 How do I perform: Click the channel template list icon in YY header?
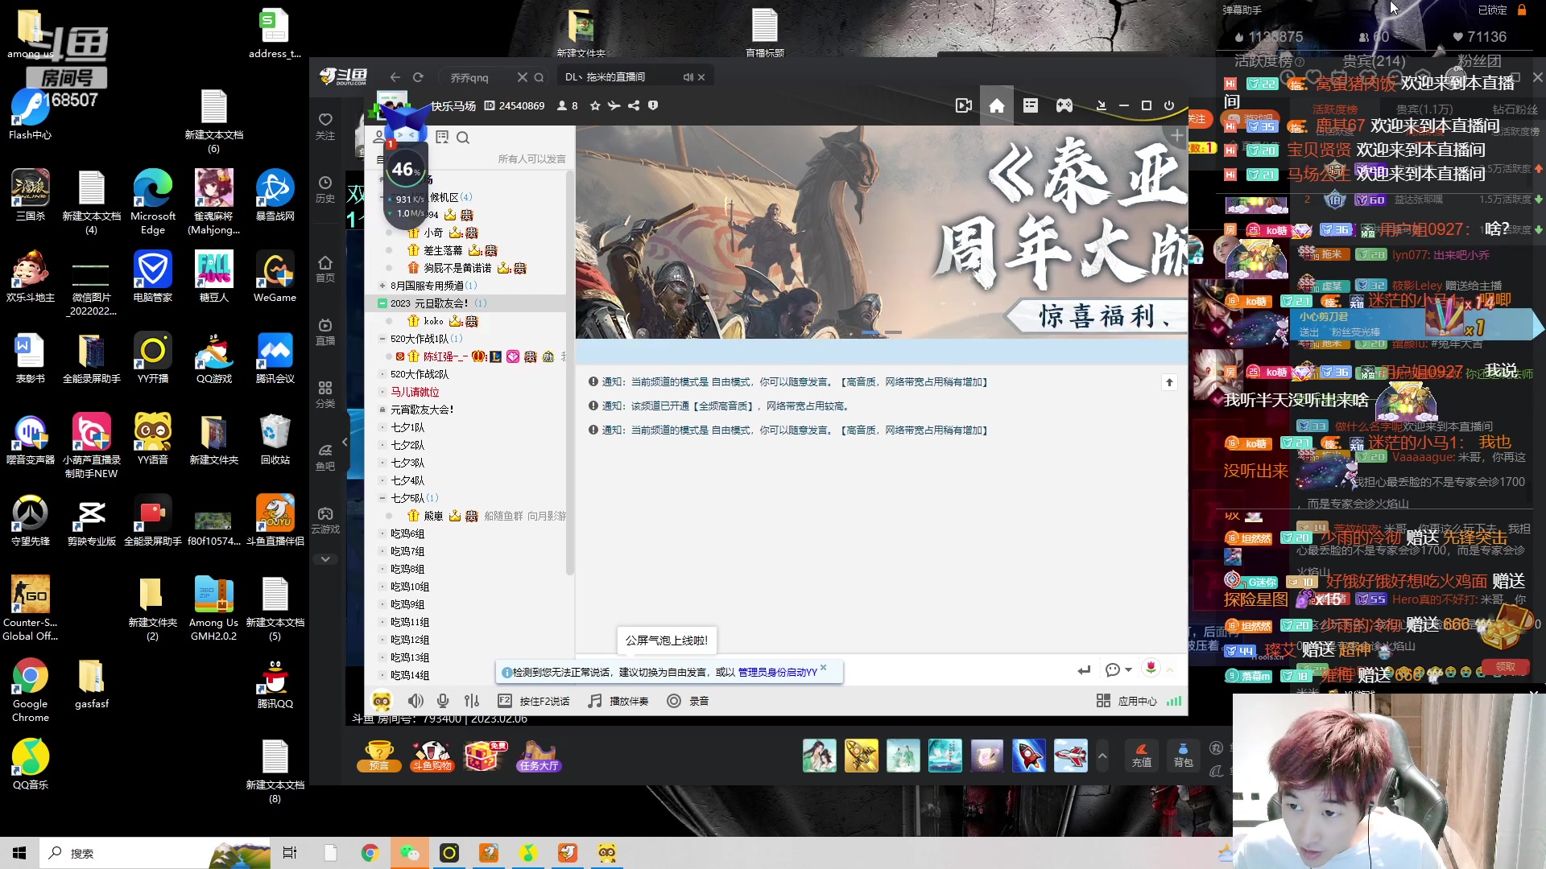pos(1031,106)
